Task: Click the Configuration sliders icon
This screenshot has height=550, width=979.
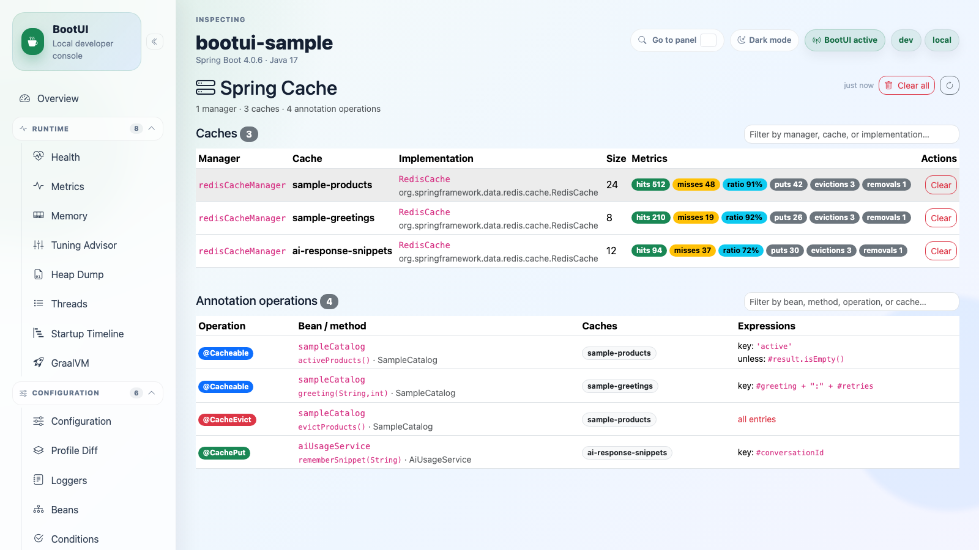Action: (x=39, y=421)
